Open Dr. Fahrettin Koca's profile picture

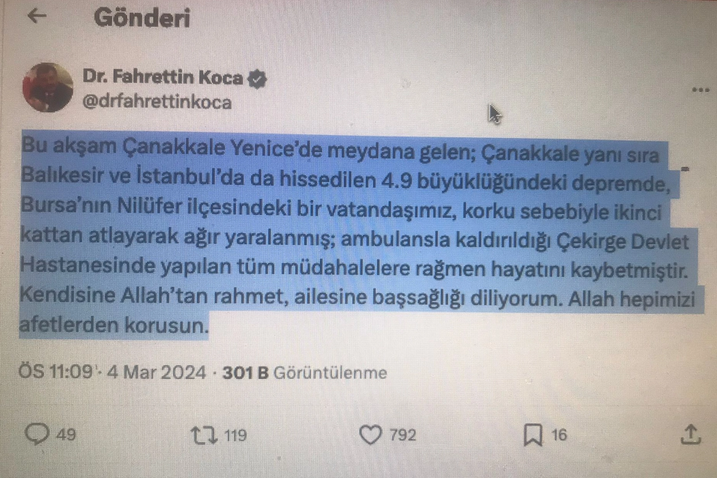click(x=48, y=87)
